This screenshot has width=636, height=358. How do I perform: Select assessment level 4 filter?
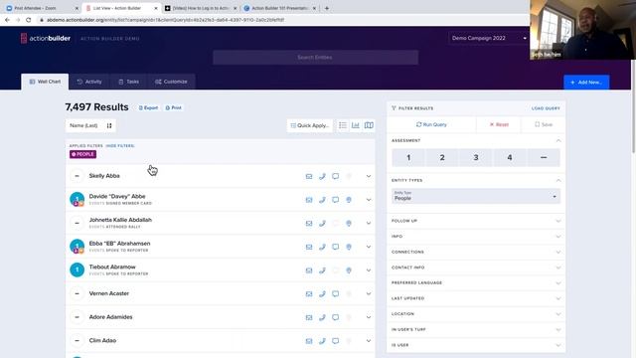click(510, 157)
